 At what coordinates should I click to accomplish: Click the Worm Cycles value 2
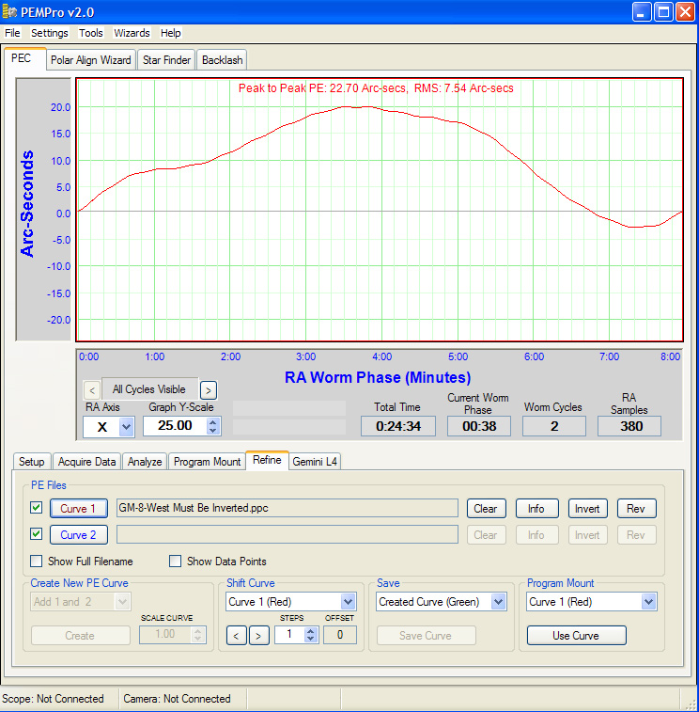(x=554, y=426)
